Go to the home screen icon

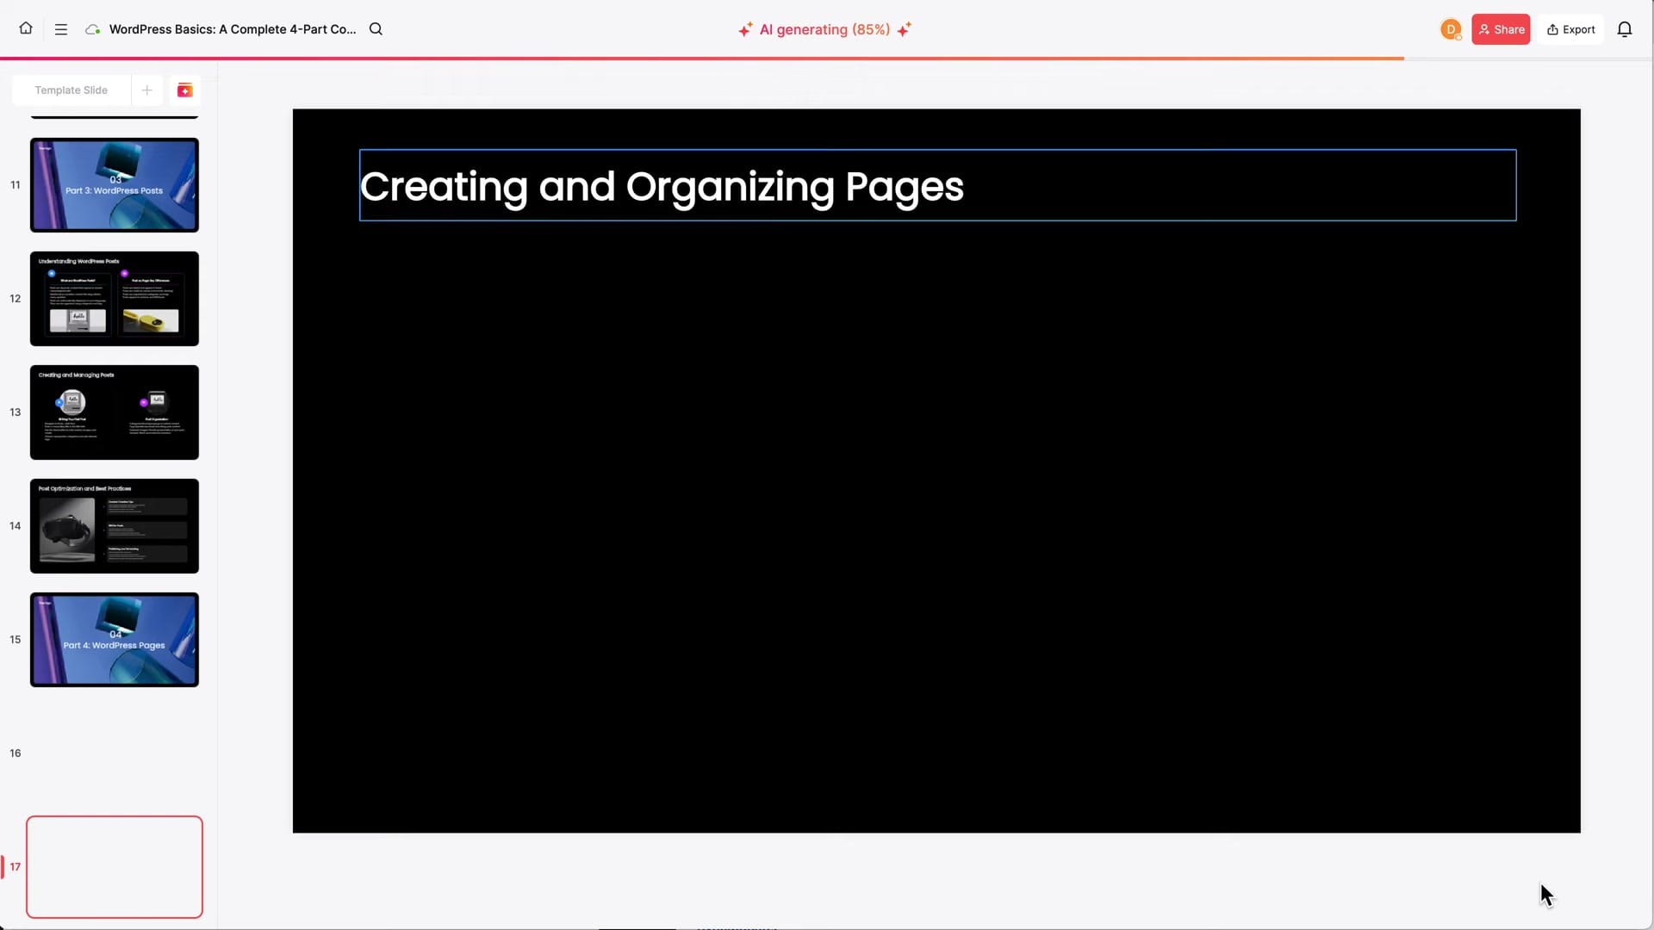click(26, 28)
